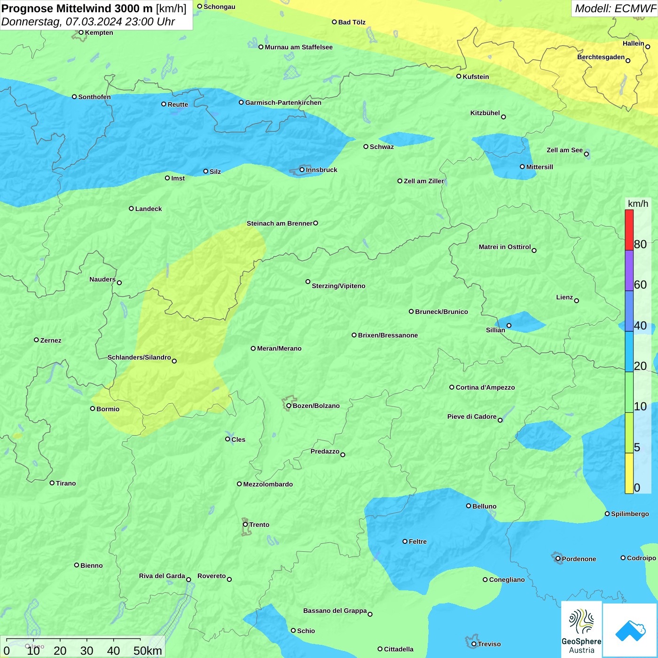Screen dimensions: 658x658
Task: Click the Innsbruck city marker circle
Action: pyautogui.click(x=302, y=170)
